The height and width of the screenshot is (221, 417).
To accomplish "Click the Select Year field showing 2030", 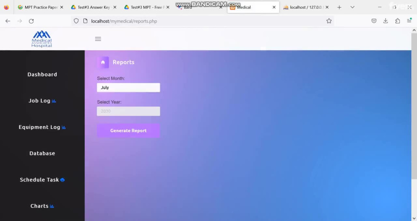I will click(128, 111).
